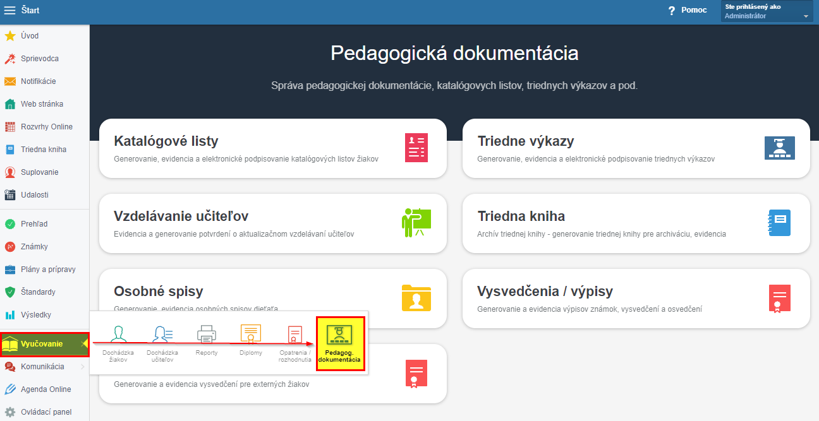This screenshot has height=421, width=819.
Task: Open the Vyučovanie sidebar menu item
Action: point(44,344)
